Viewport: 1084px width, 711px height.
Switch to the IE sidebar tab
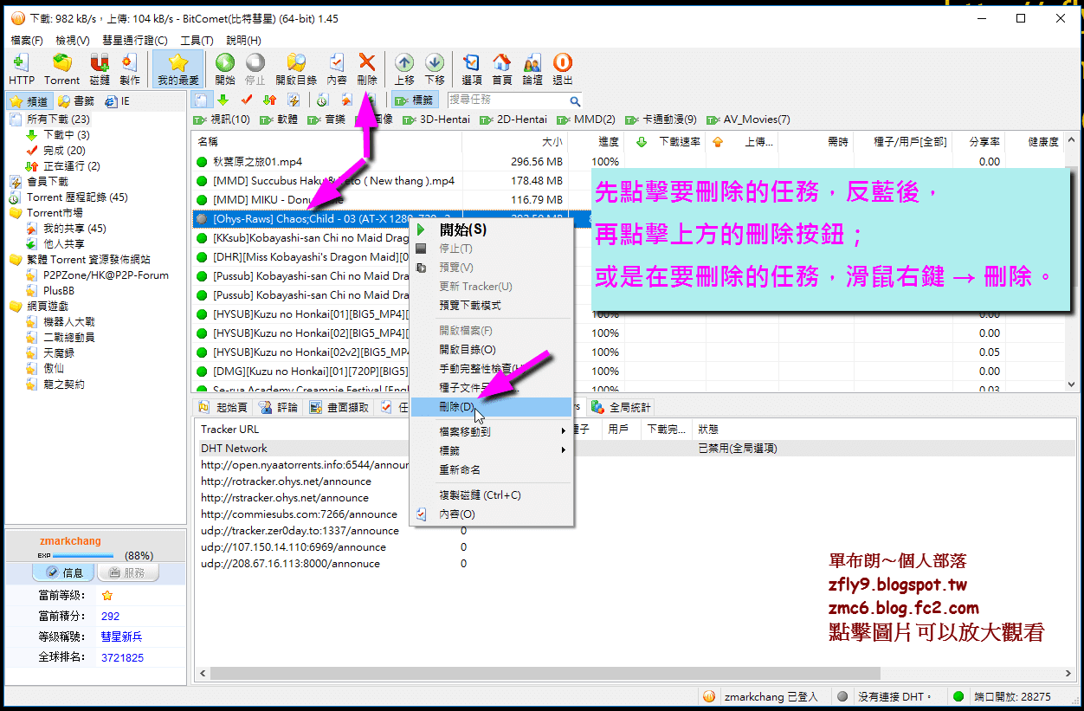point(118,101)
